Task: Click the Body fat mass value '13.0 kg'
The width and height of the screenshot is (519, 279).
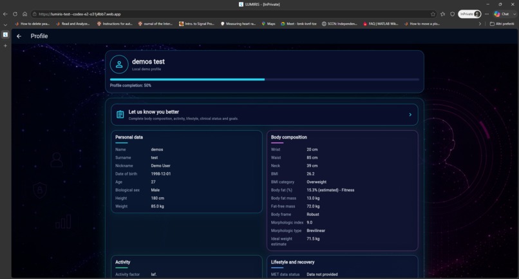Action: [313, 198]
